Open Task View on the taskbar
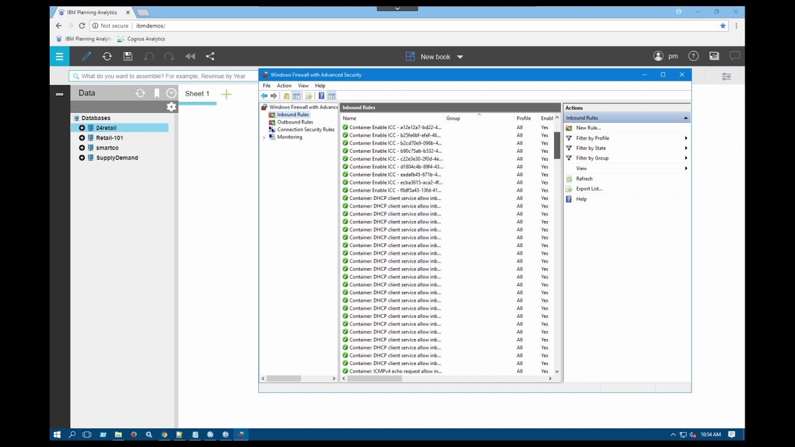The width and height of the screenshot is (795, 447). 87,435
